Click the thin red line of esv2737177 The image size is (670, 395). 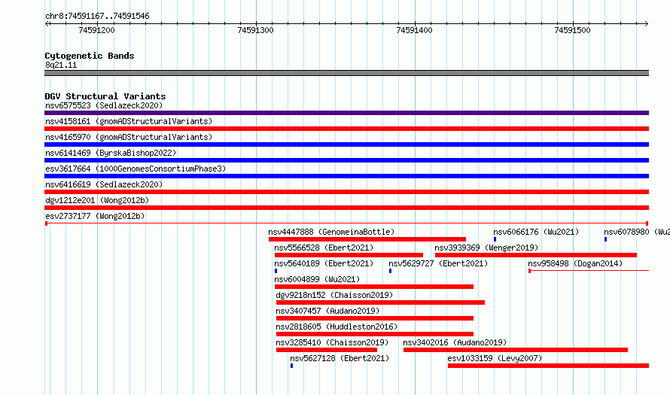[x=346, y=223]
